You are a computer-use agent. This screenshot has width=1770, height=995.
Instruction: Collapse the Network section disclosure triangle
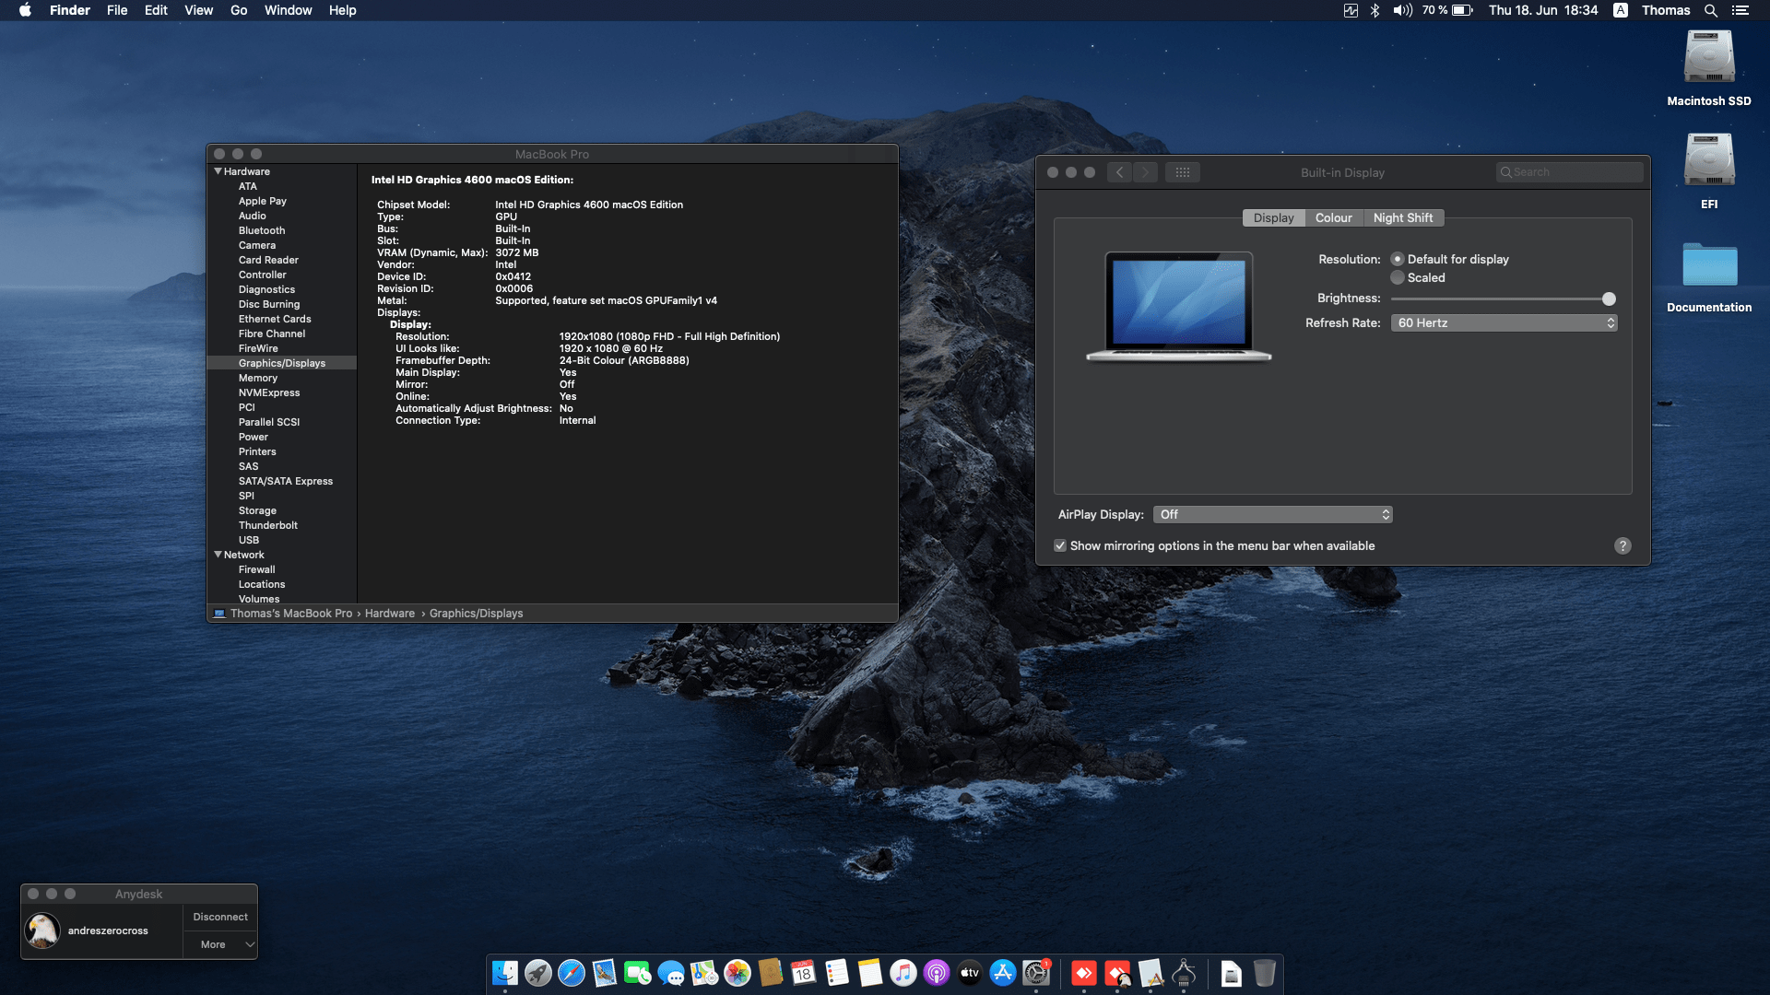point(218,555)
